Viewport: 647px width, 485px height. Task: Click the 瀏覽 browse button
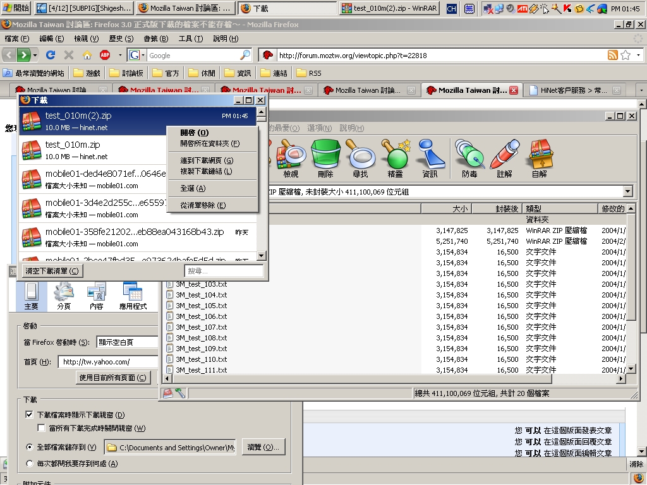263,447
